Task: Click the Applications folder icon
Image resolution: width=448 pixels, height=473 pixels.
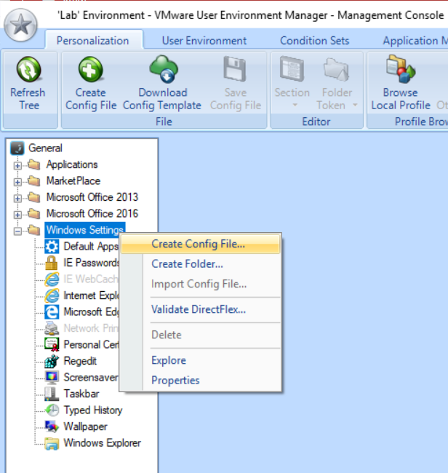Action: 33,164
